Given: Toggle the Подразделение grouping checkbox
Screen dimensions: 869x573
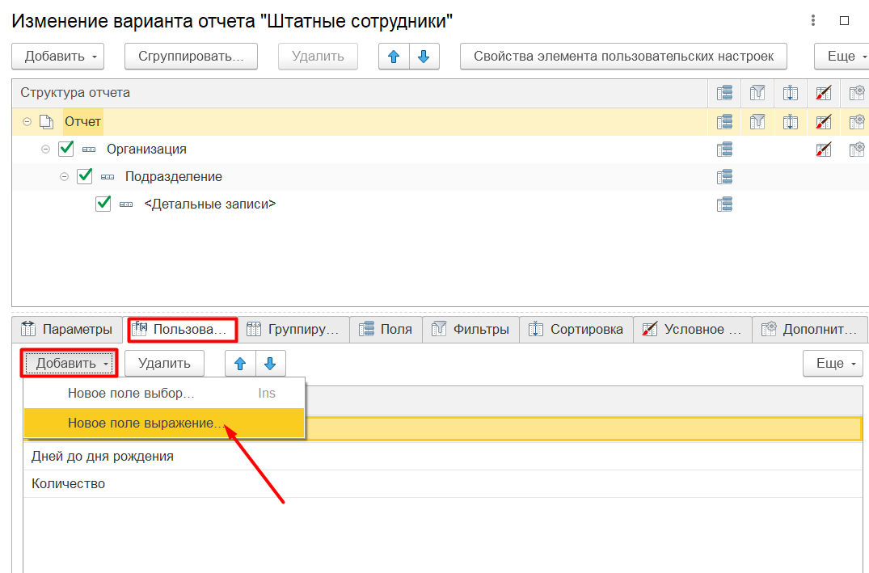Looking at the screenshot, I should 85,176.
